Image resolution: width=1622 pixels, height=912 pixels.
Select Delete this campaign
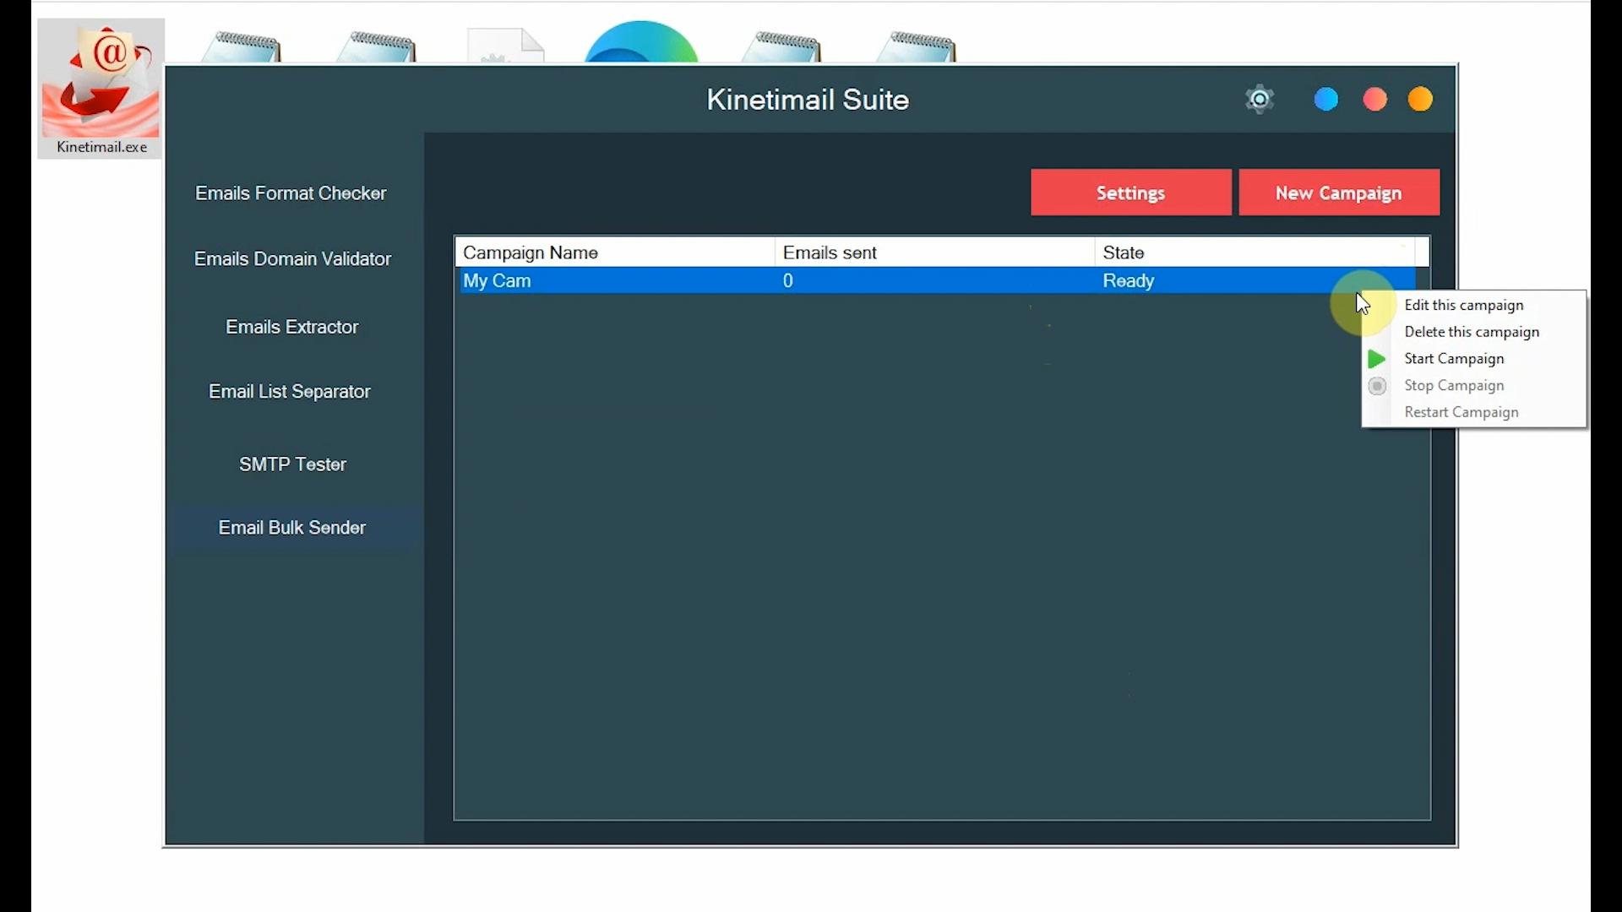coord(1471,332)
